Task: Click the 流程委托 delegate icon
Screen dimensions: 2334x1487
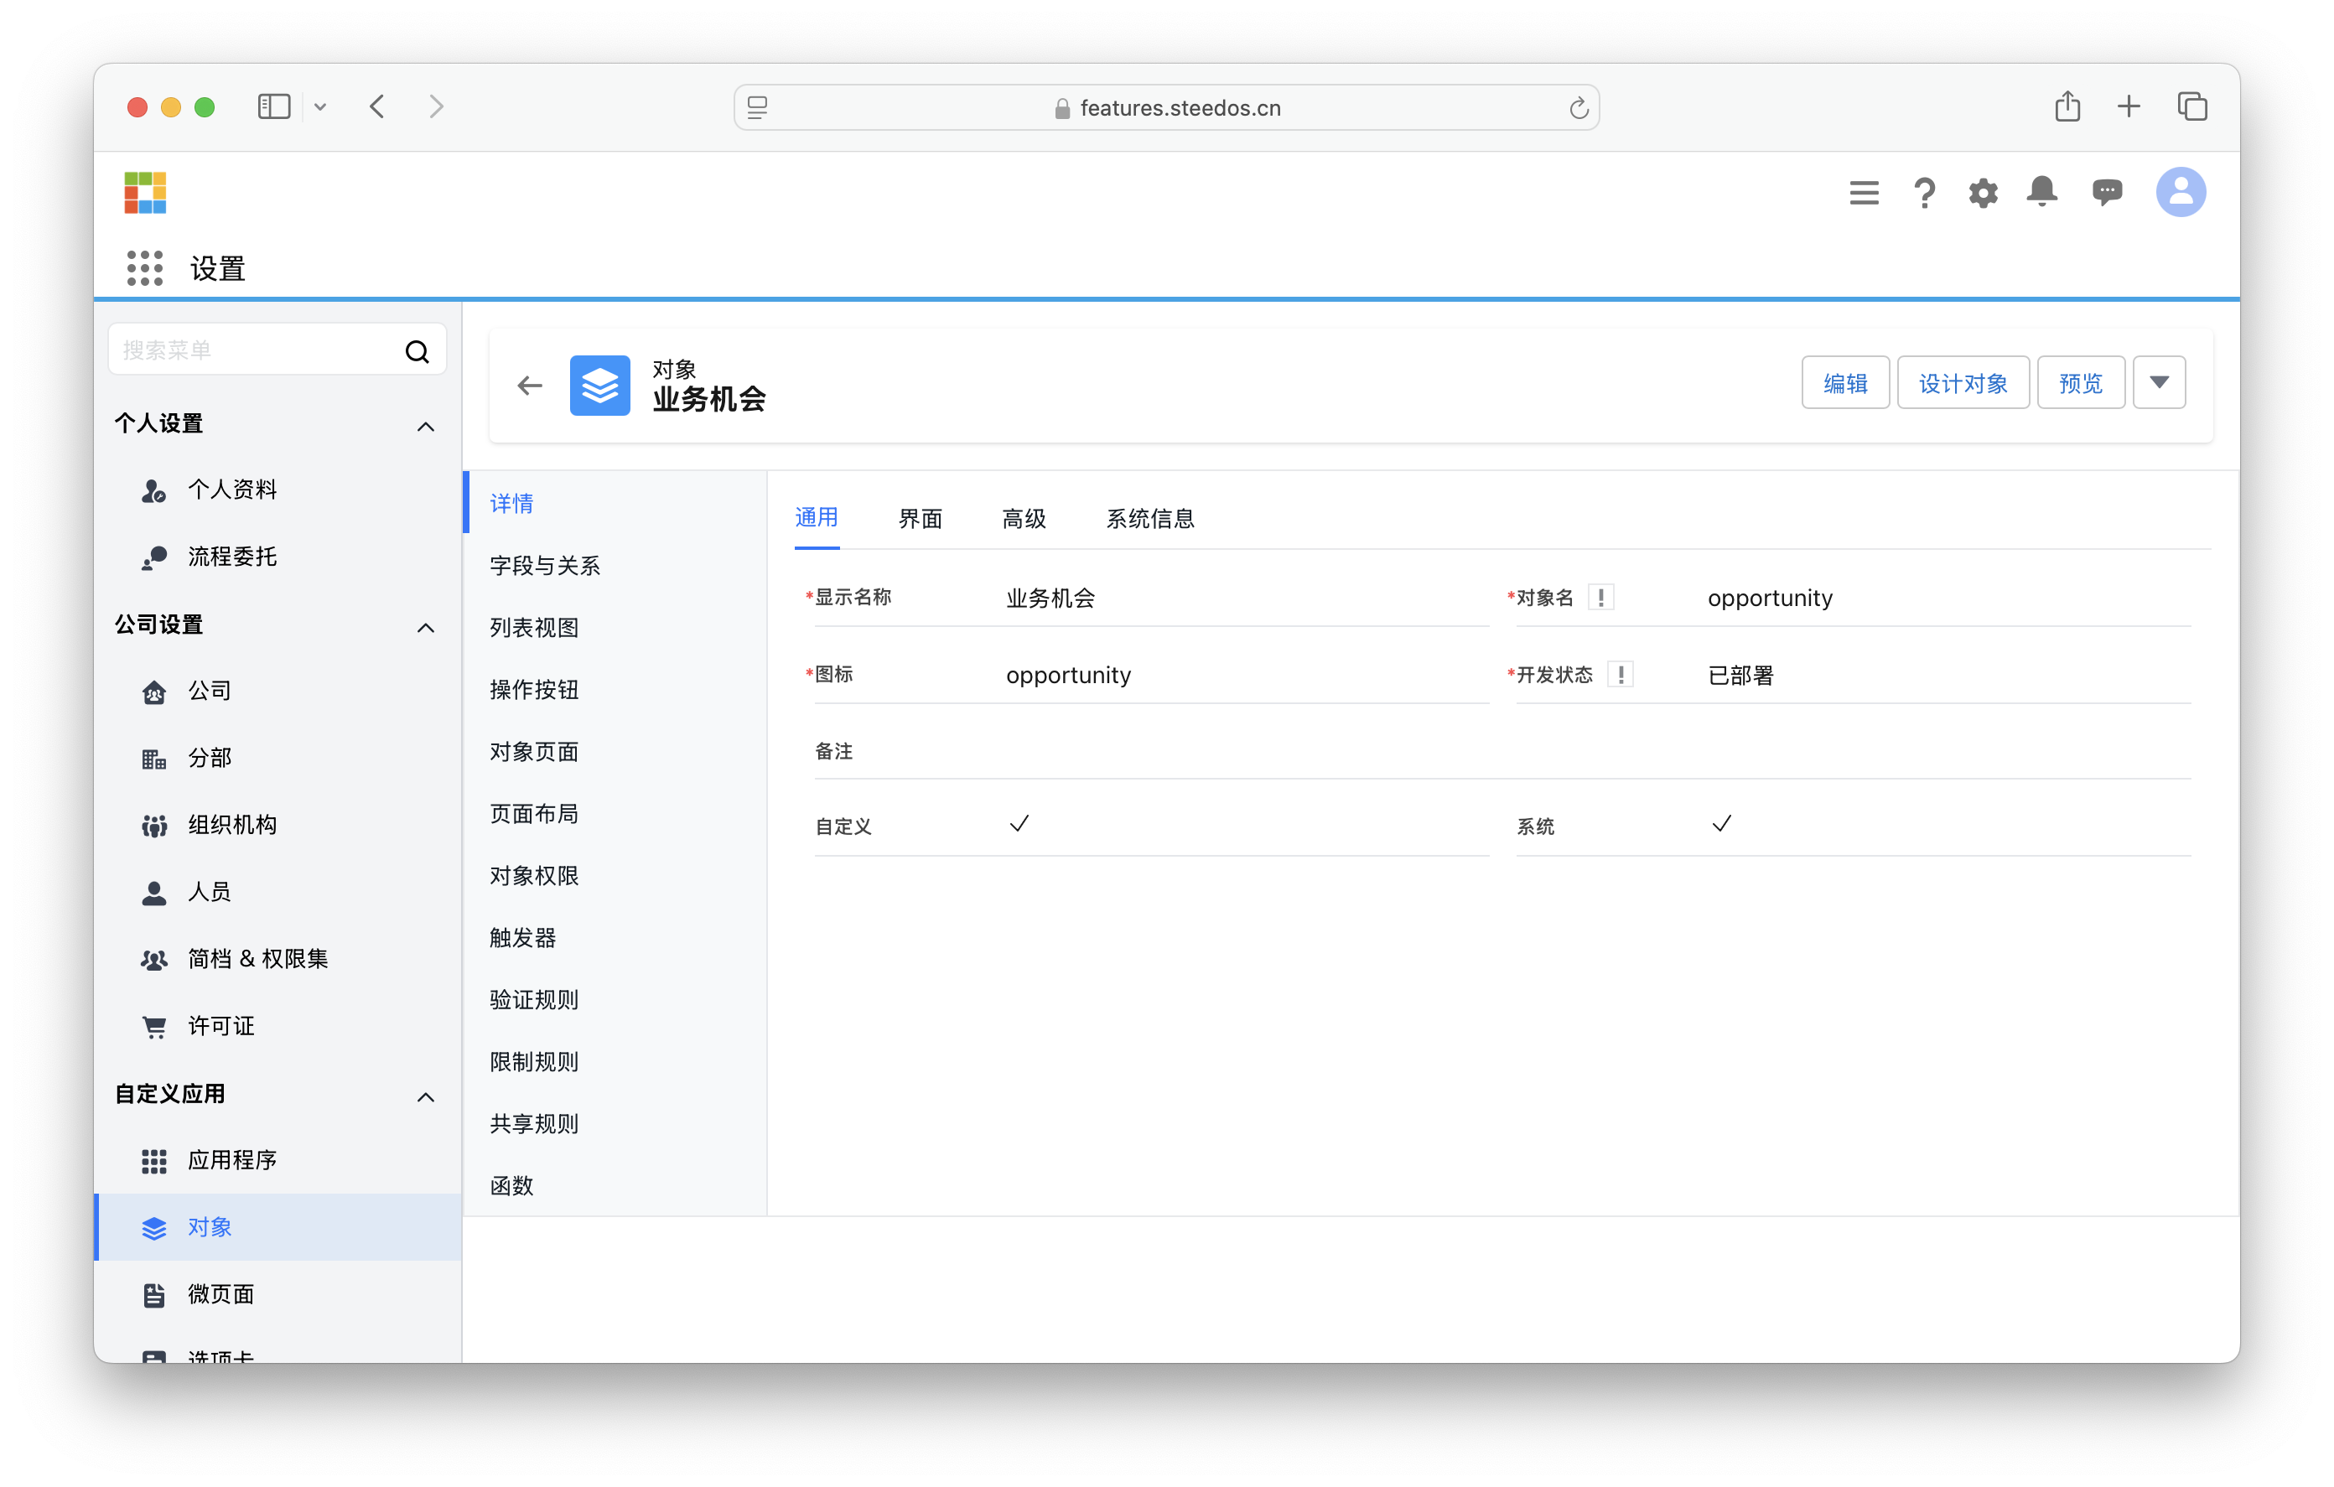Action: (154, 557)
